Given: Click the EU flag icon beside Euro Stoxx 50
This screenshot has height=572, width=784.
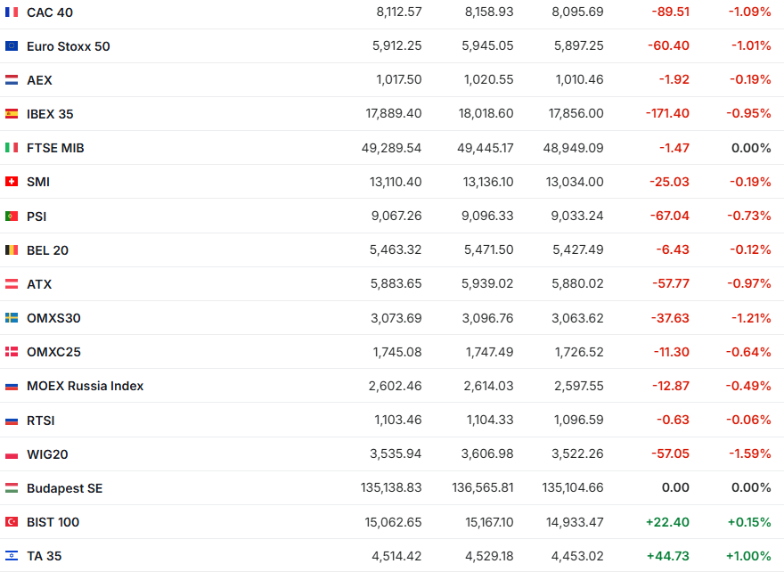Looking at the screenshot, I should click(x=12, y=46).
